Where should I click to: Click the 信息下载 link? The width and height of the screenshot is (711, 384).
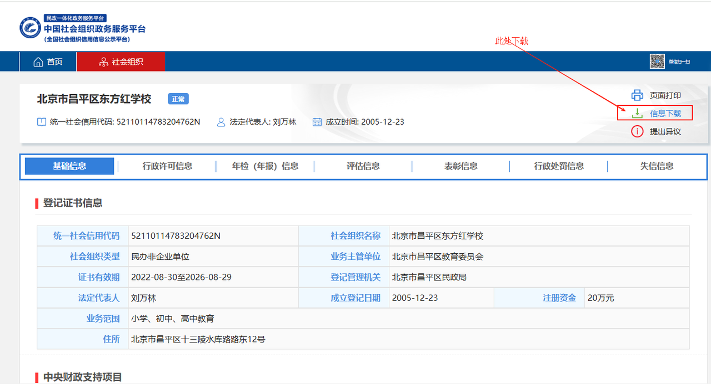click(x=665, y=114)
